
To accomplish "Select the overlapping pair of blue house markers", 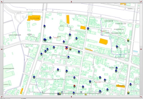I will click(45, 40).
